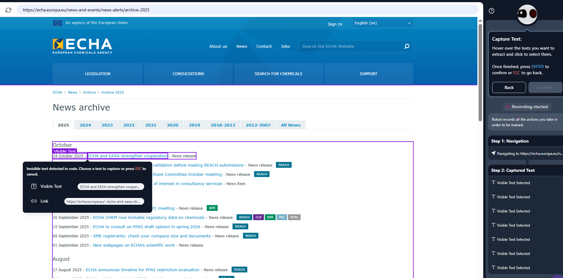Click the Link chain icon in the popup
The image size is (563, 278).
[x=34, y=201]
